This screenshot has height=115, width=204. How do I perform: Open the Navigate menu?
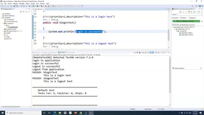[x=22, y=4]
